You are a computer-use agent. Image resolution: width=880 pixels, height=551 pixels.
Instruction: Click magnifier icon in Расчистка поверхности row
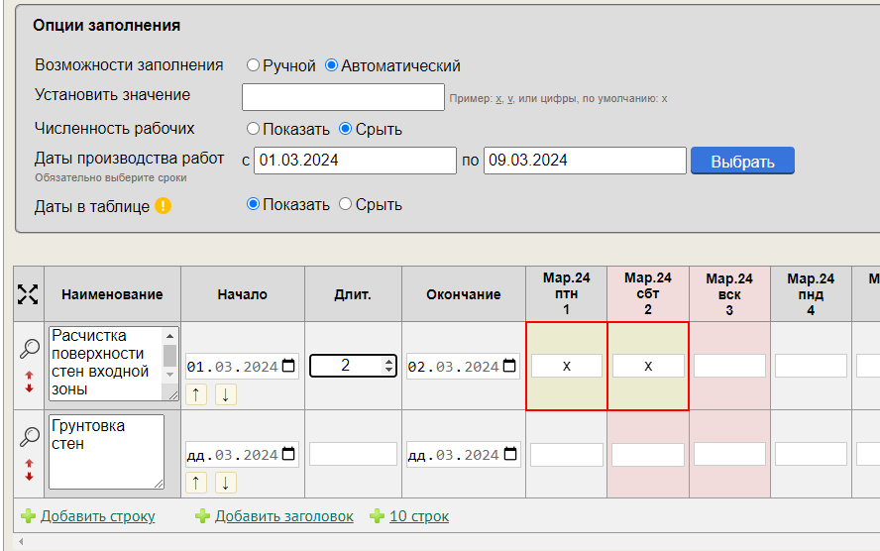coord(29,349)
